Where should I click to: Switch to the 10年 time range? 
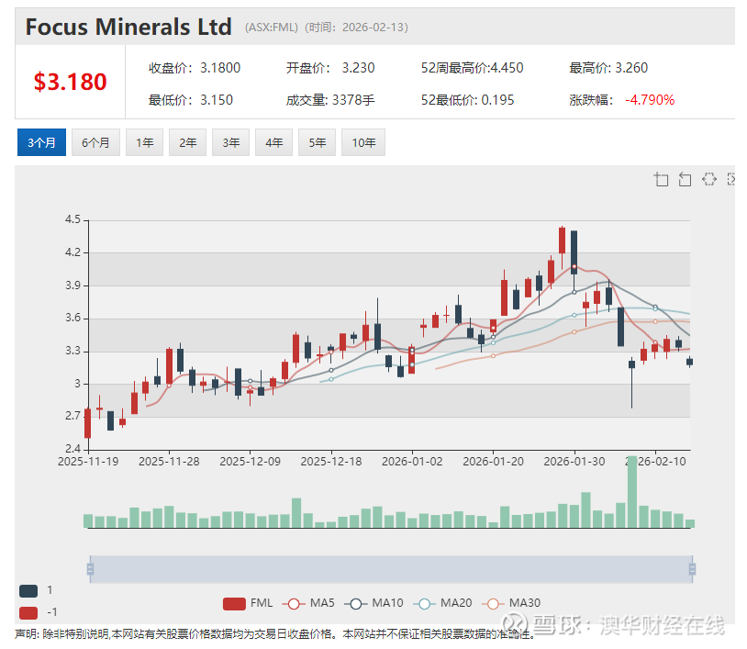[x=363, y=142]
